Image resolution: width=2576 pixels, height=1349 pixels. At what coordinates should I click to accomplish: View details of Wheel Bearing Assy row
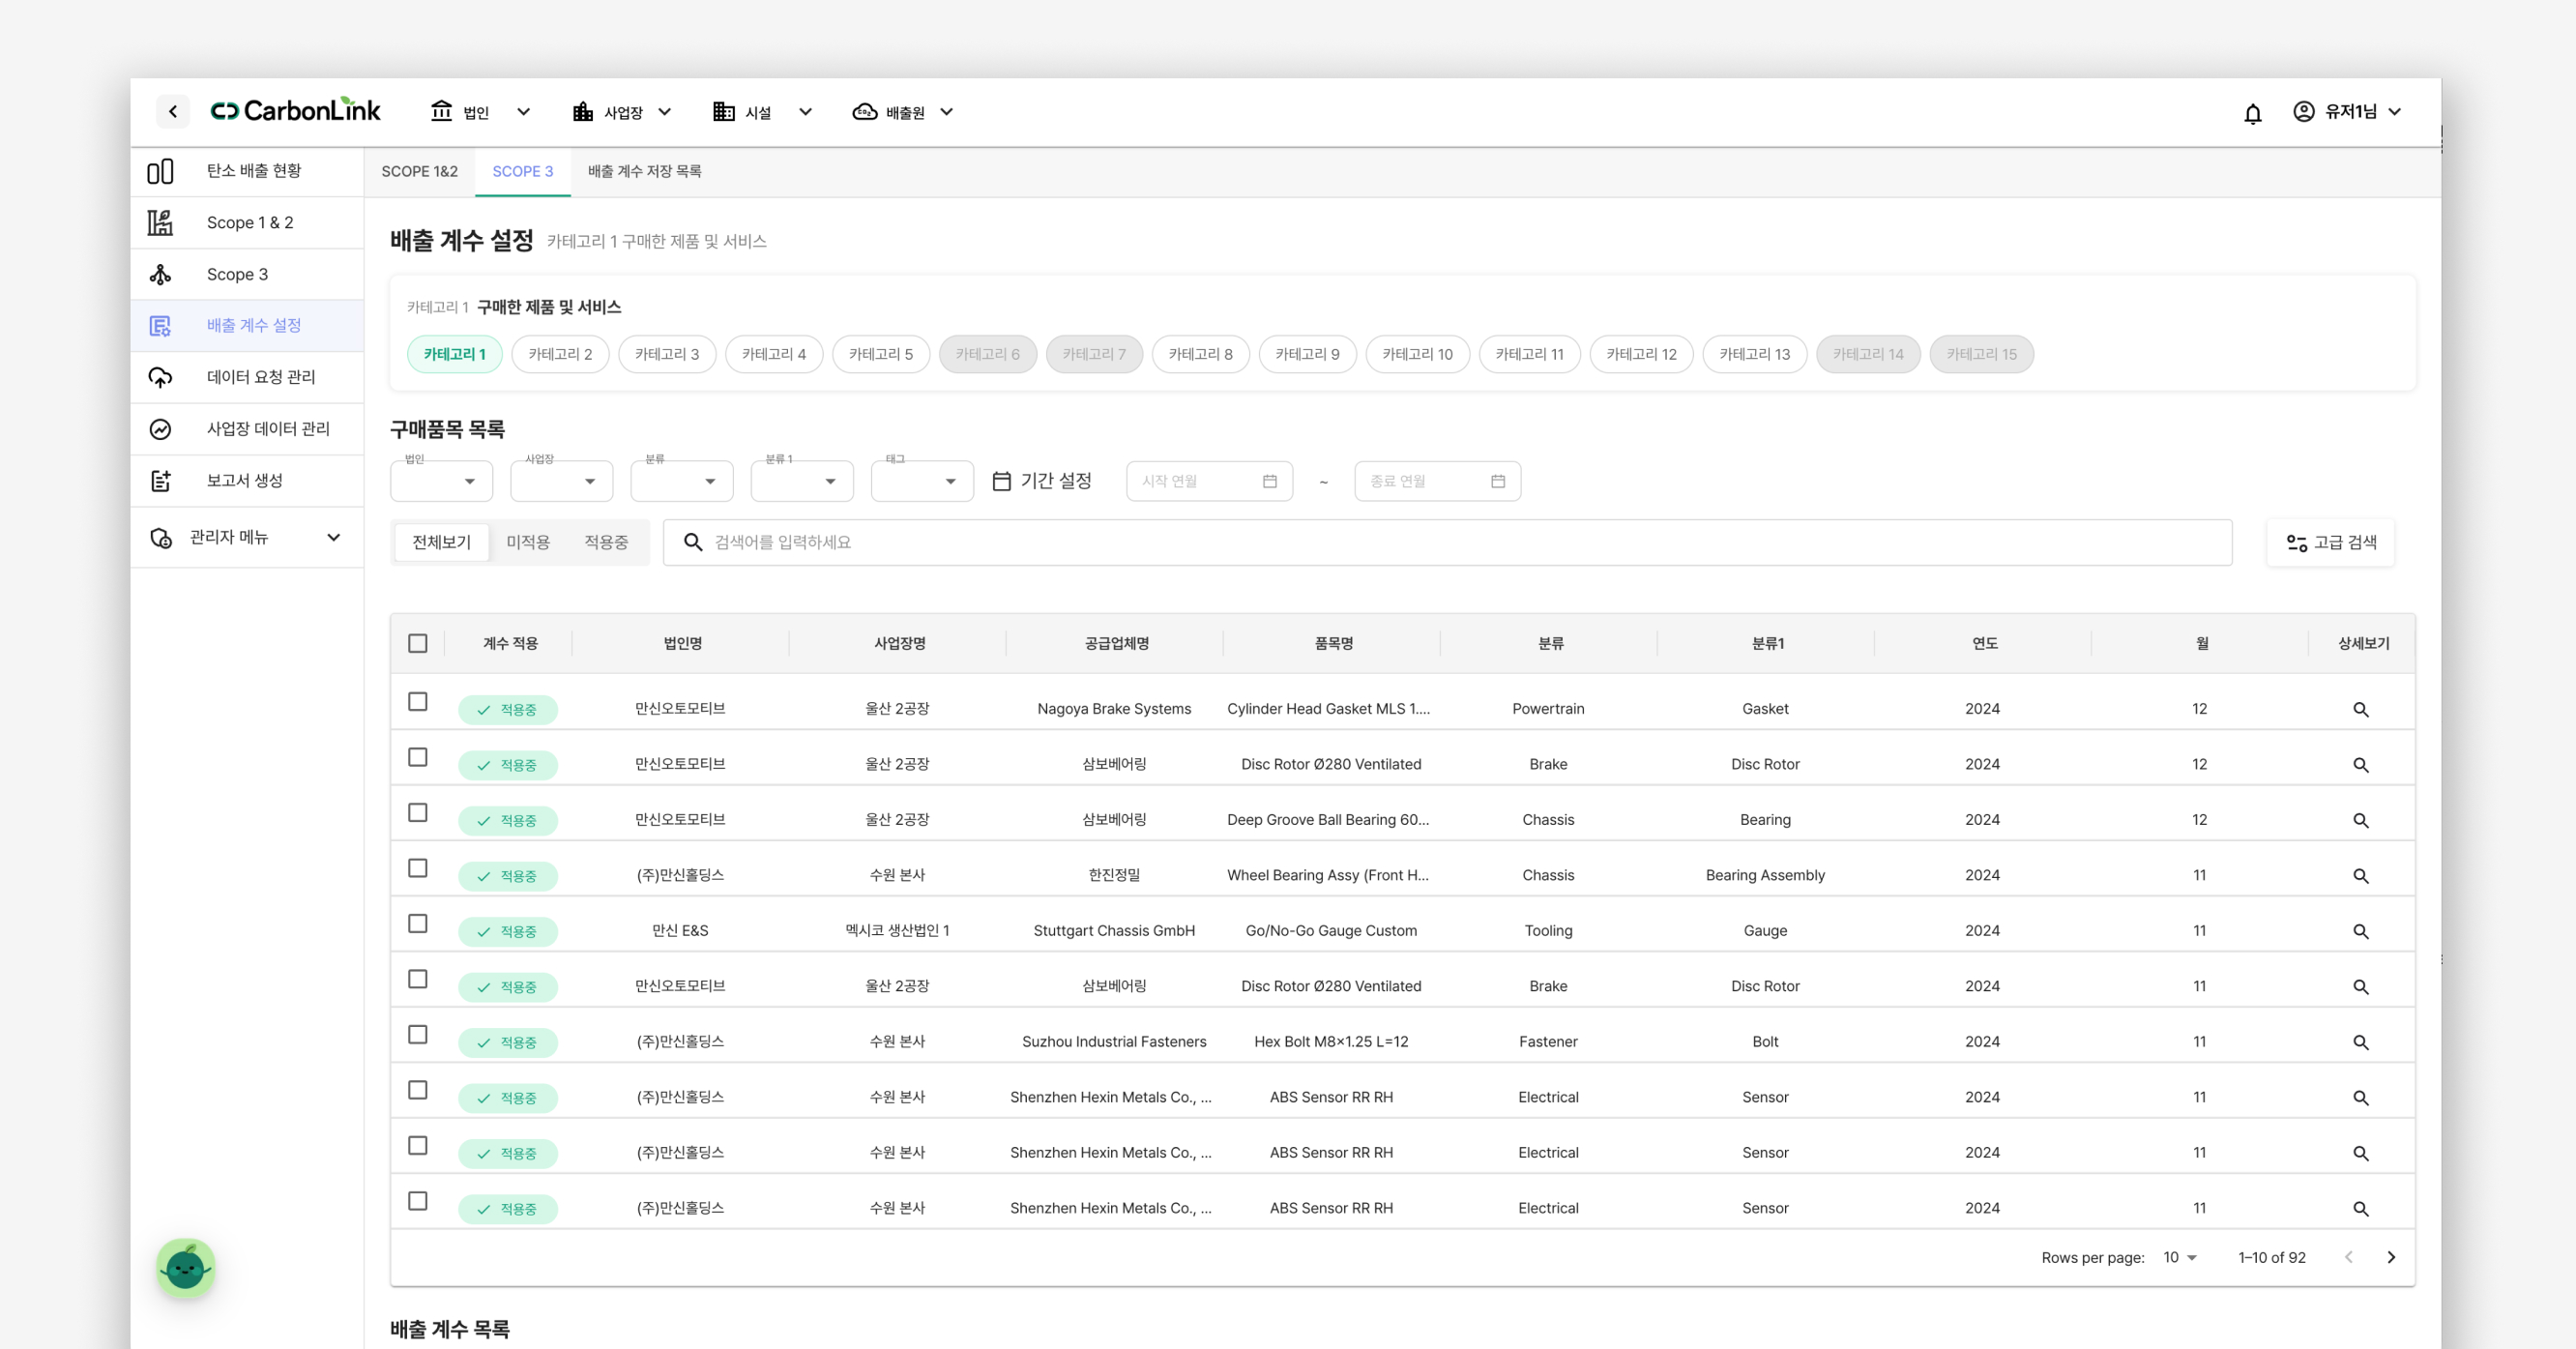point(2361,876)
